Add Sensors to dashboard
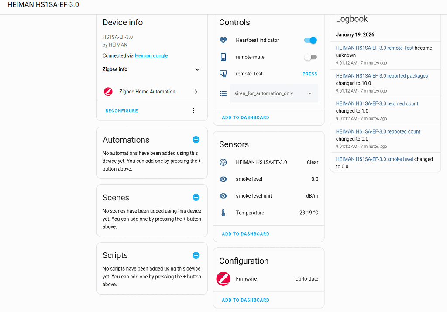Viewport: 447px width, 312px height. pos(245,234)
